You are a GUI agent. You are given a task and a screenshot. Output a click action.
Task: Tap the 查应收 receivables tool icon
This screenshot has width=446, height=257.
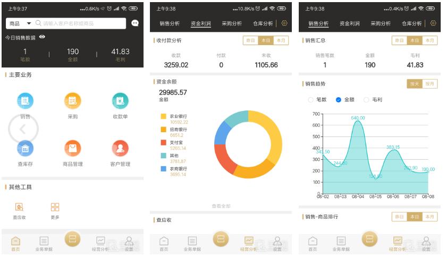coord(19,208)
